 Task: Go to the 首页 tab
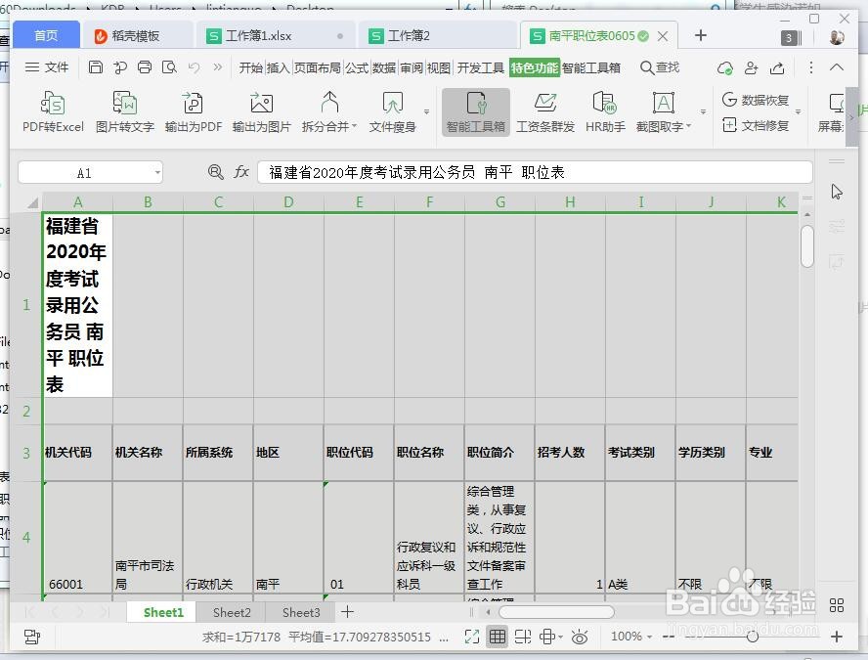point(46,35)
